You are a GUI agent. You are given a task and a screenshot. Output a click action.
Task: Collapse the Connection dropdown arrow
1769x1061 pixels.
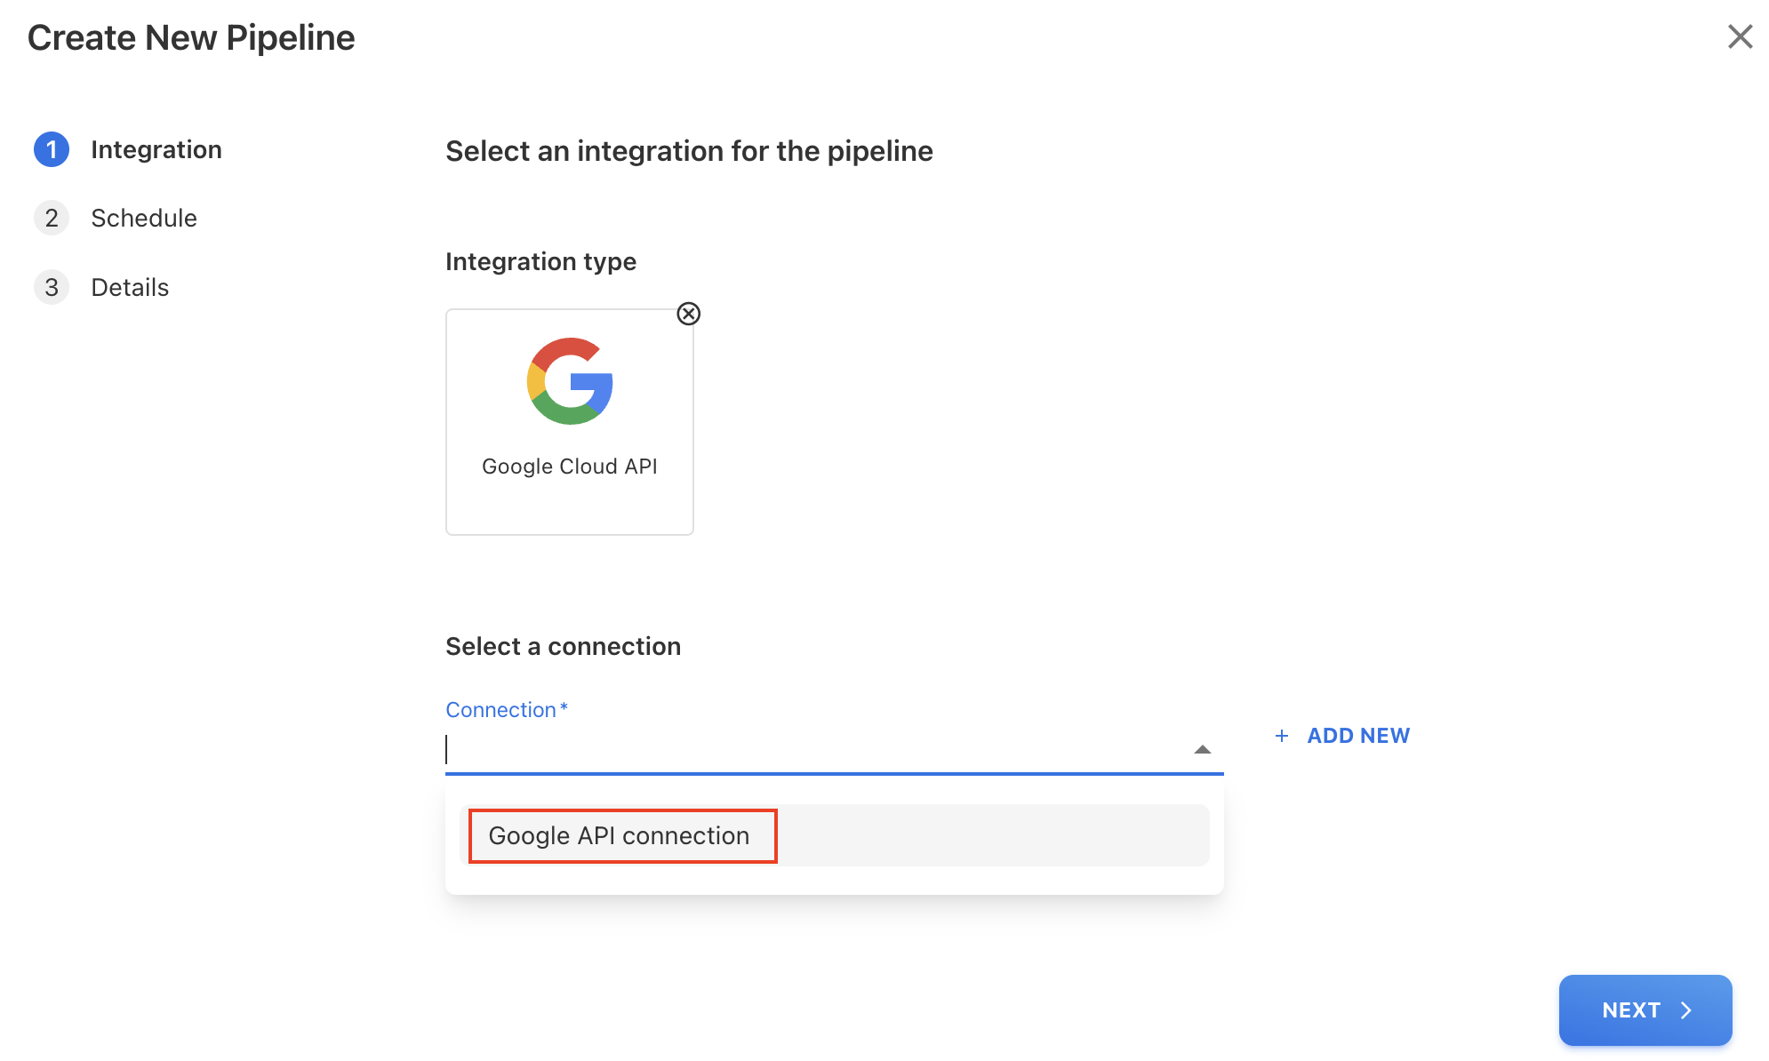tap(1202, 750)
